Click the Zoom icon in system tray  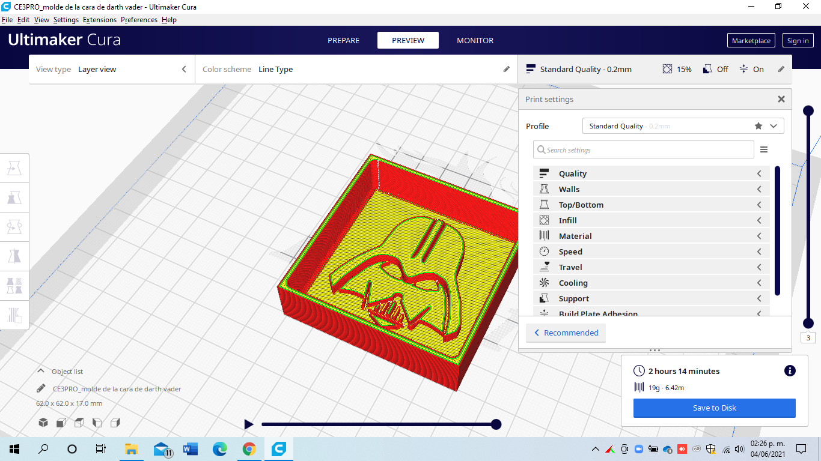point(639,449)
